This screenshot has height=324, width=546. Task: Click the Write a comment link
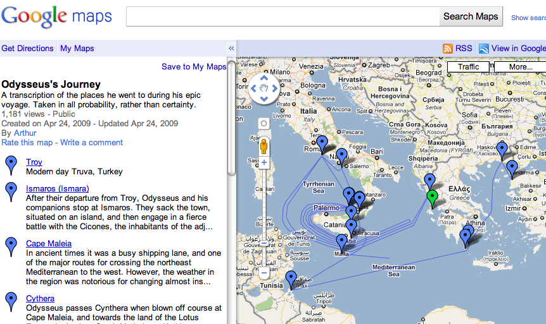click(x=91, y=142)
